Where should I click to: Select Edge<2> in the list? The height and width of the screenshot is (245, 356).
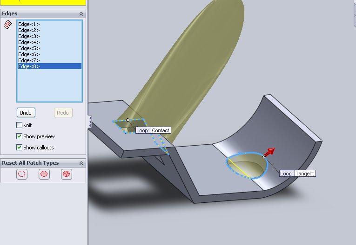pos(49,30)
